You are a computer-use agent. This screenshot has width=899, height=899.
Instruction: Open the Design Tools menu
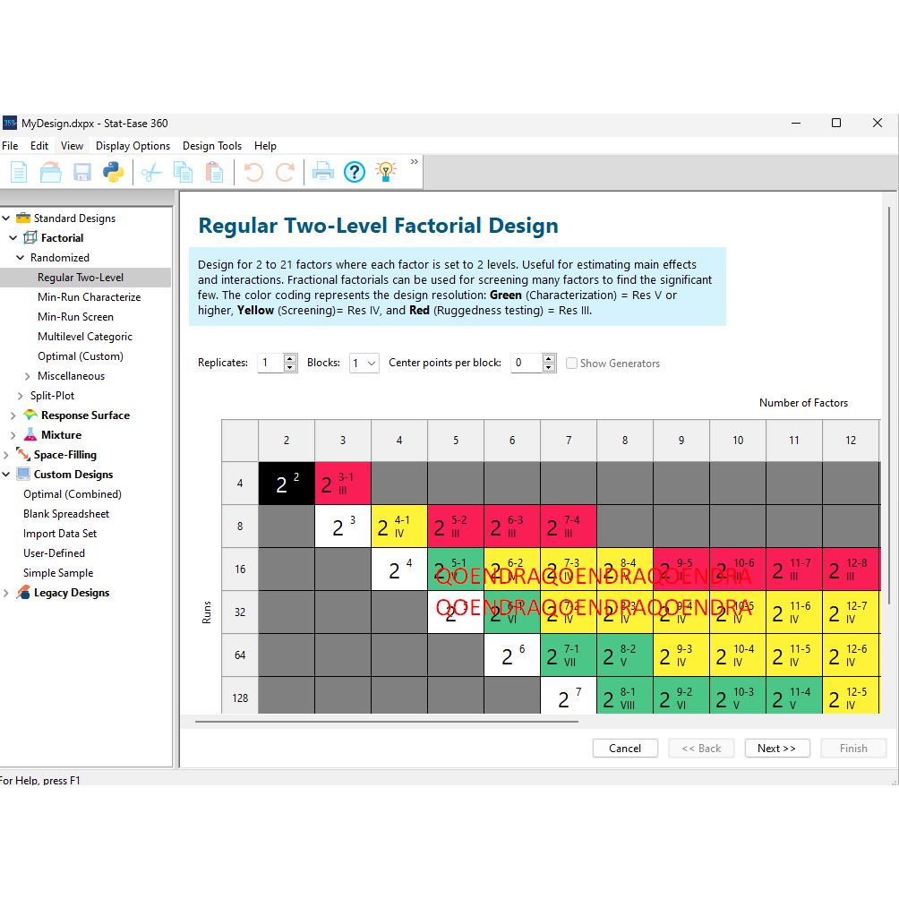coord(212,146)
